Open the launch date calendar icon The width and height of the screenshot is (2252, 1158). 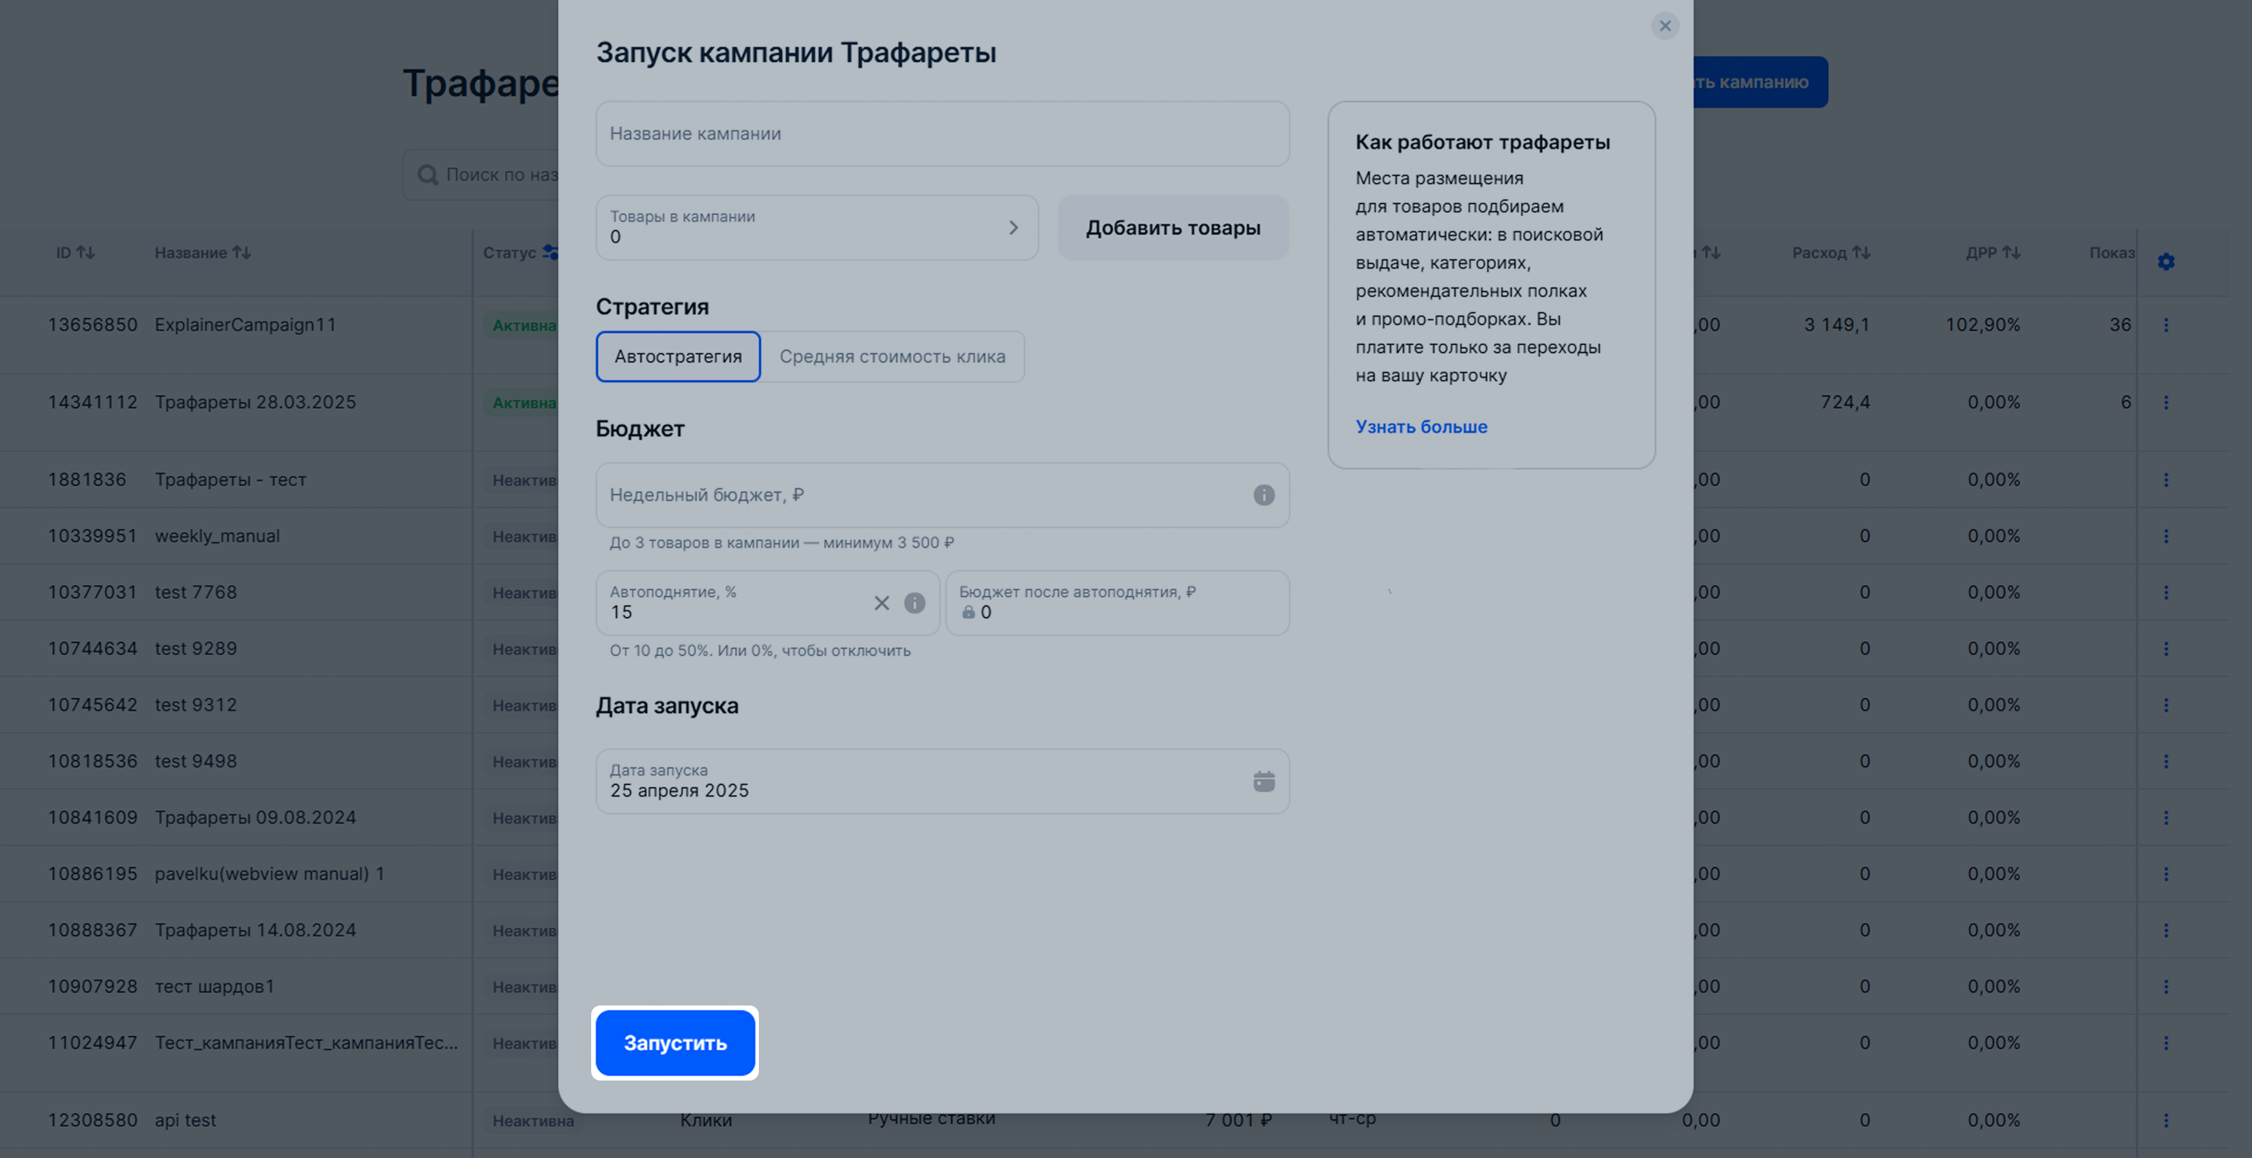click(x=1263, y=781)
